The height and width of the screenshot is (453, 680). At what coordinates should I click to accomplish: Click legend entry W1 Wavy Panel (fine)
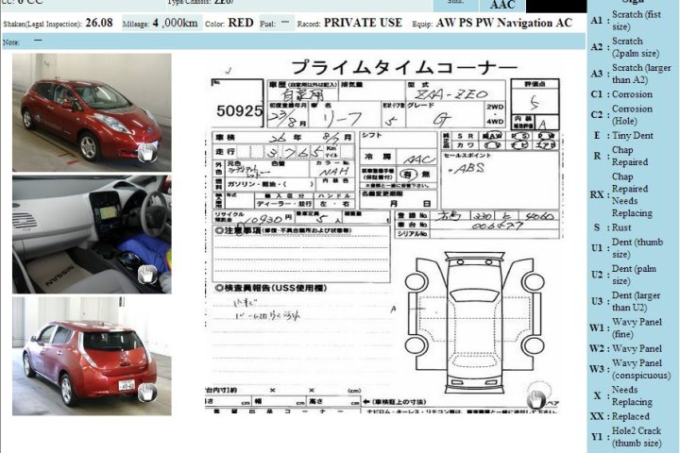pyautogui.click(x=626, y=328)
